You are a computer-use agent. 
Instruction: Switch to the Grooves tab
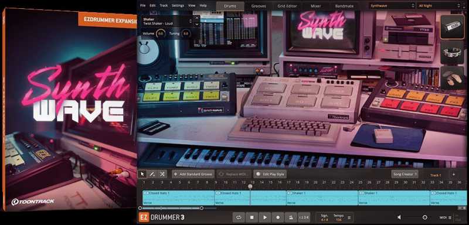pos(259,6)
